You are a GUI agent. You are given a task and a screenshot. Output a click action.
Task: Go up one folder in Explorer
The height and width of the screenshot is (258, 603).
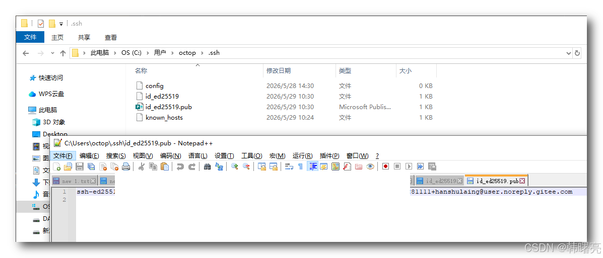(63, 53)
